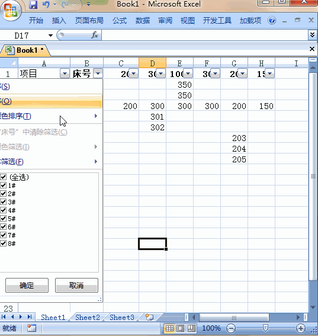Select column D header
Screen dimensions: 318x336
pos(152,63)
